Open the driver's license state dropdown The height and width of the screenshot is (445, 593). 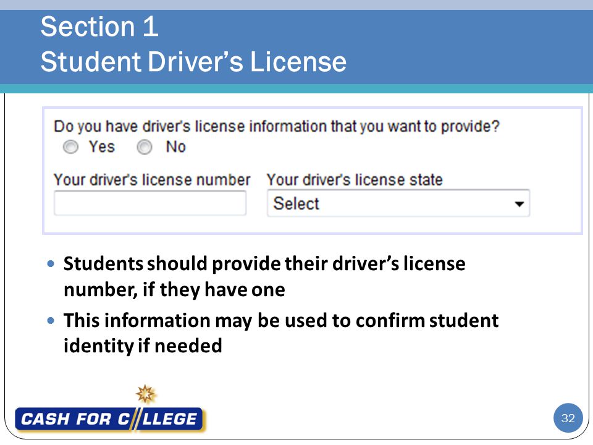pos(398,203)
